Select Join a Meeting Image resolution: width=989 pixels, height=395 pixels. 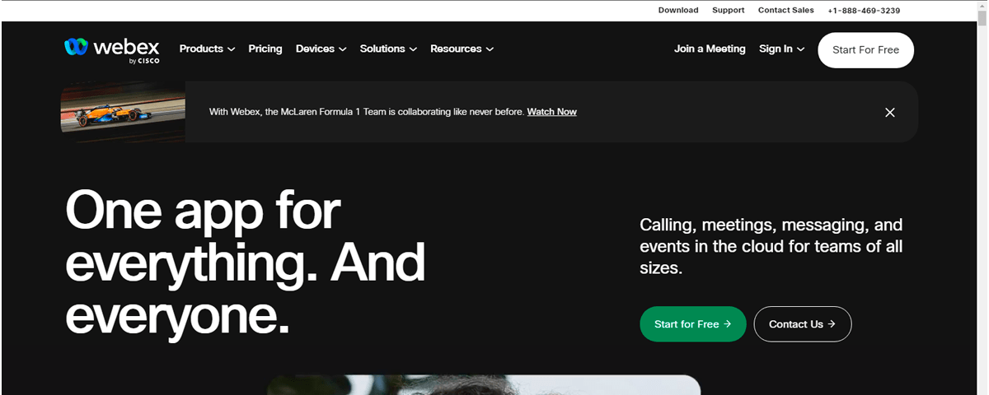tap(710, 49)
